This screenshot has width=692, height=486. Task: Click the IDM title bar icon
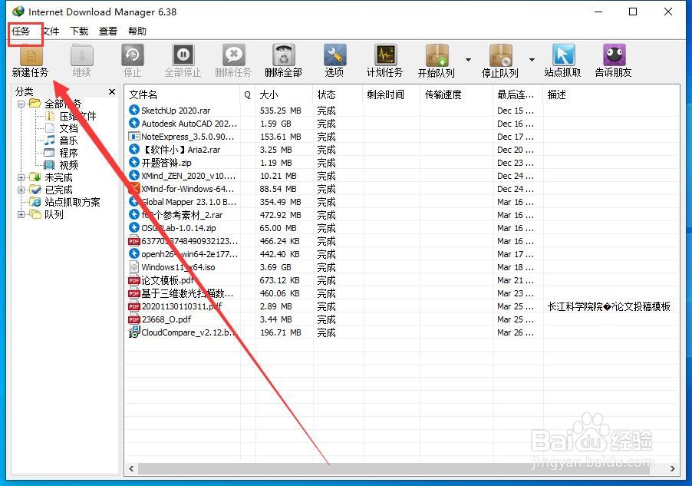(x=18, y=12)
